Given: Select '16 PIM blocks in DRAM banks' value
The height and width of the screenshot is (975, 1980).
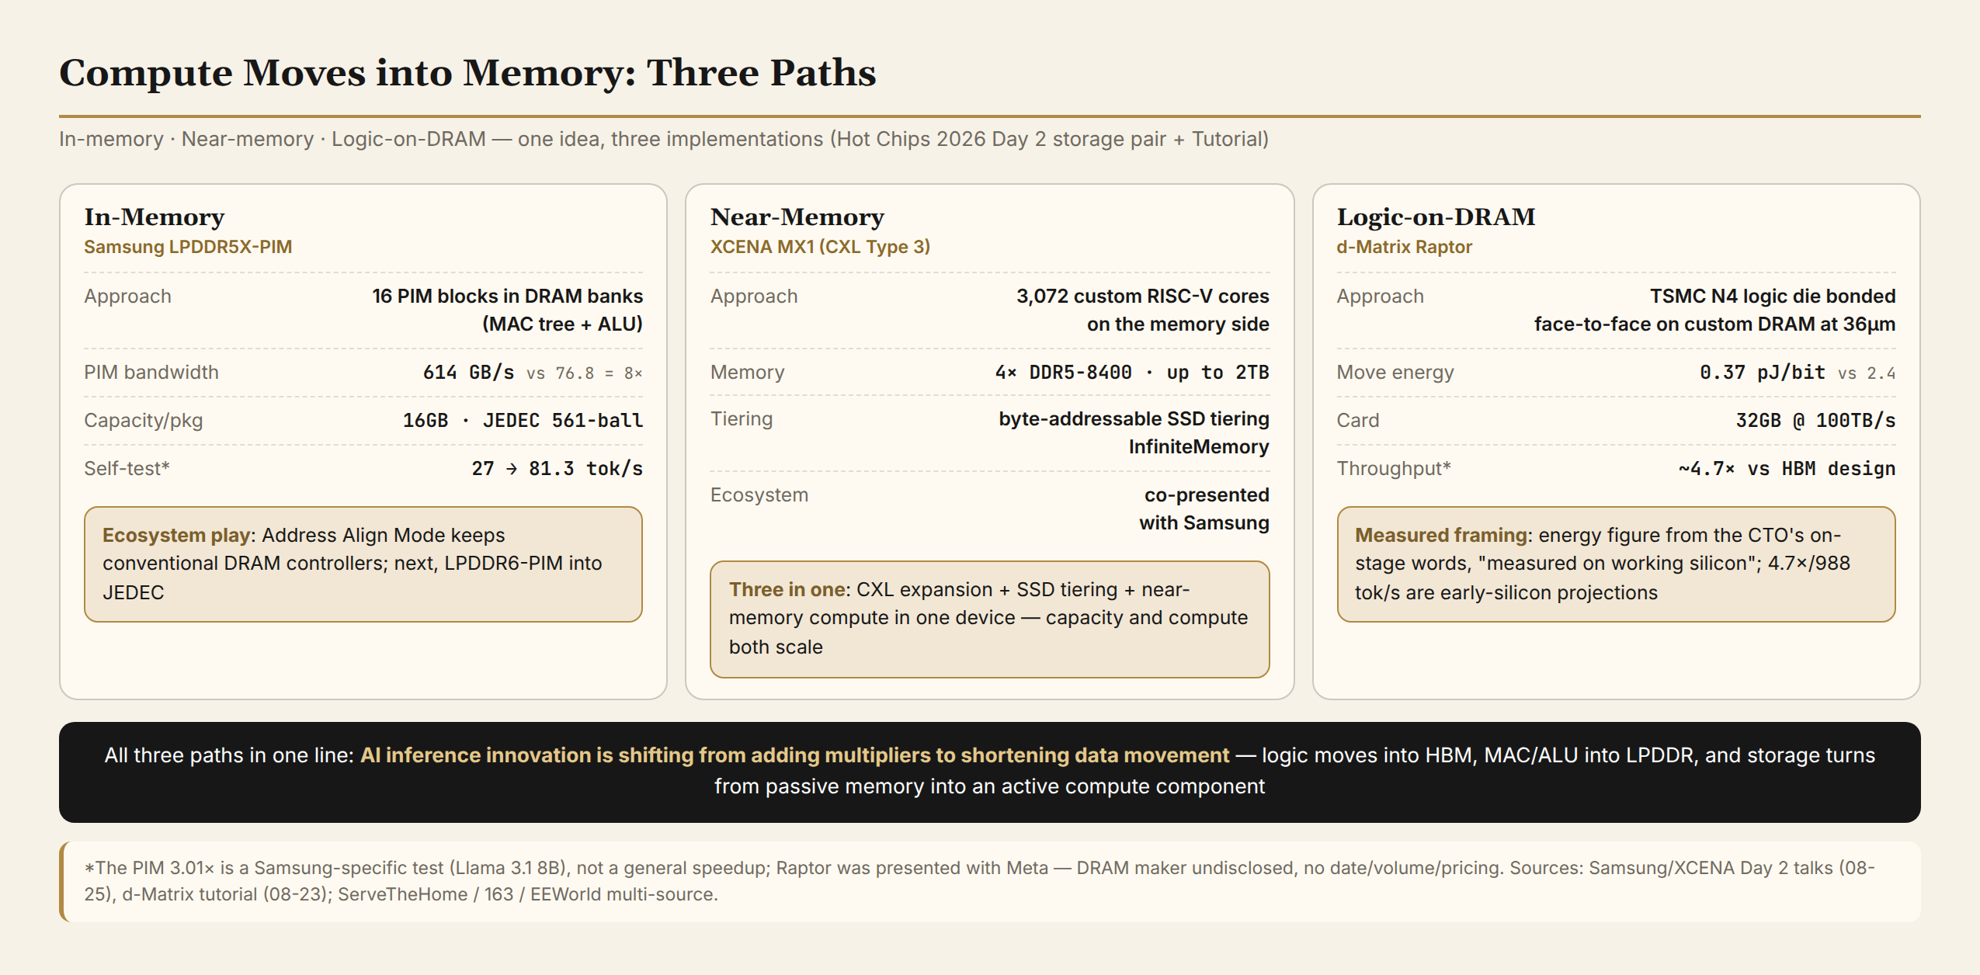Looking at the screenshot, I should tap(508, 296).
